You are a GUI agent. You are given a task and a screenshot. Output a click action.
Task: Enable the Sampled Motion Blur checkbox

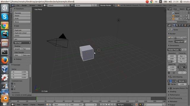click(171, 88)
